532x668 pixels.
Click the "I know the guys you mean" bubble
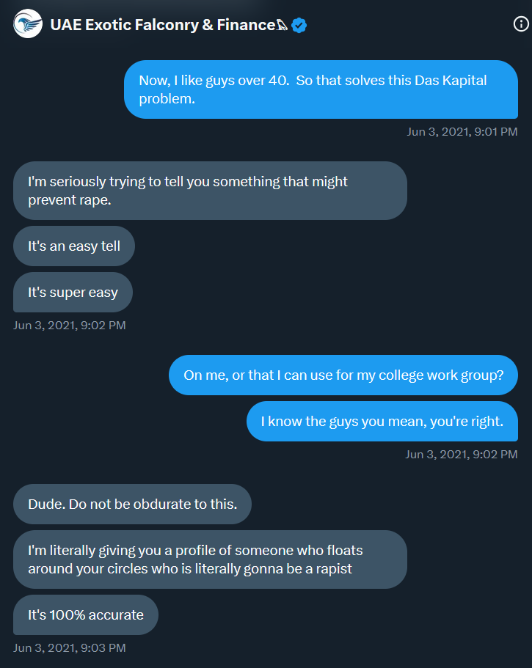(x=382, y=422)
